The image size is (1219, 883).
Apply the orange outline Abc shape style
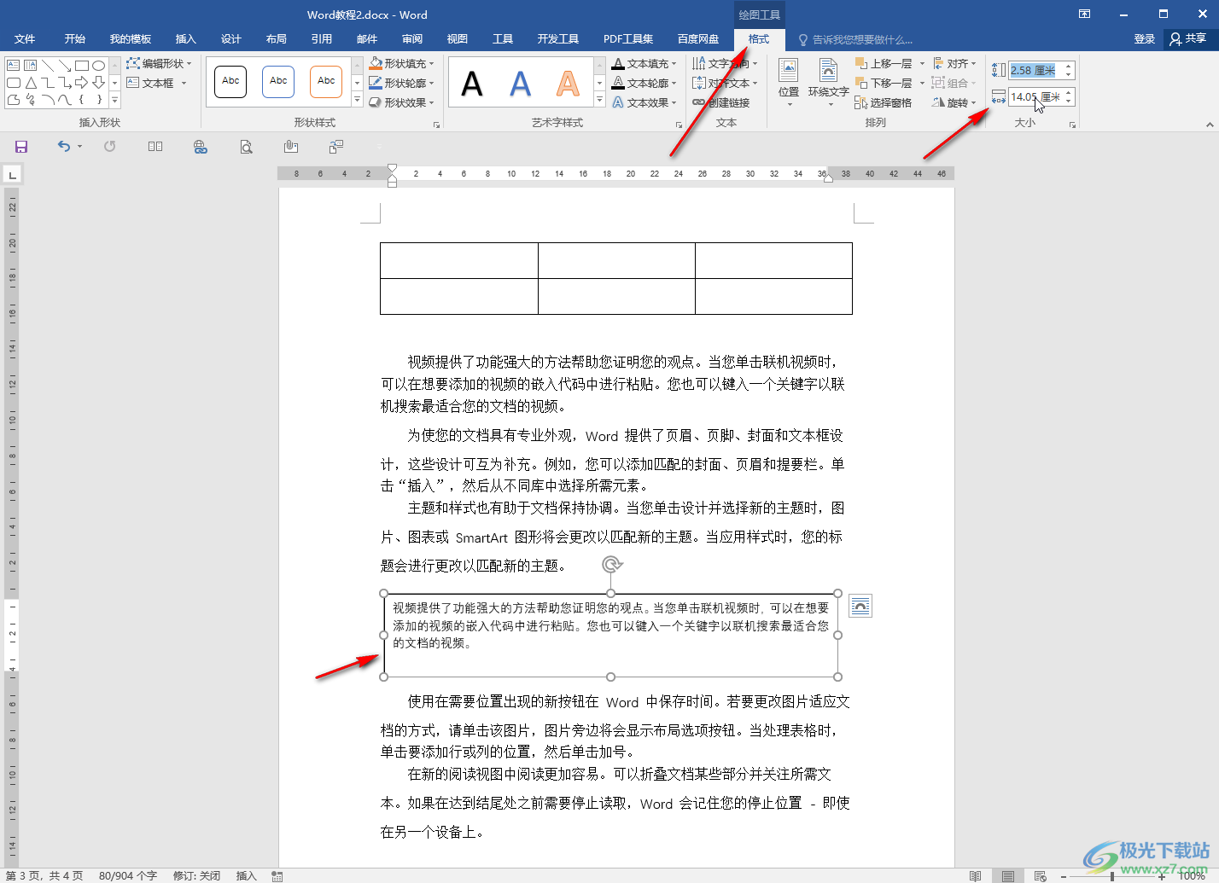pos(326,82)
